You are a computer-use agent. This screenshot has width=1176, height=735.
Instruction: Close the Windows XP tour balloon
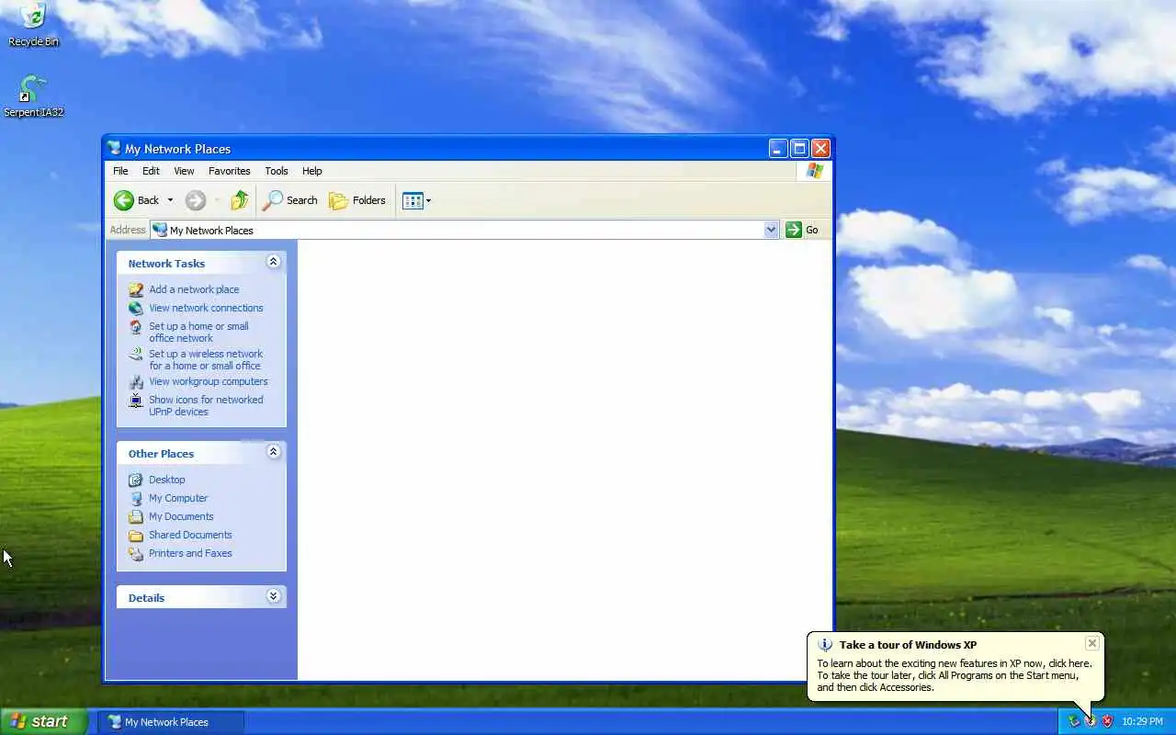[x=1091, y=643]
